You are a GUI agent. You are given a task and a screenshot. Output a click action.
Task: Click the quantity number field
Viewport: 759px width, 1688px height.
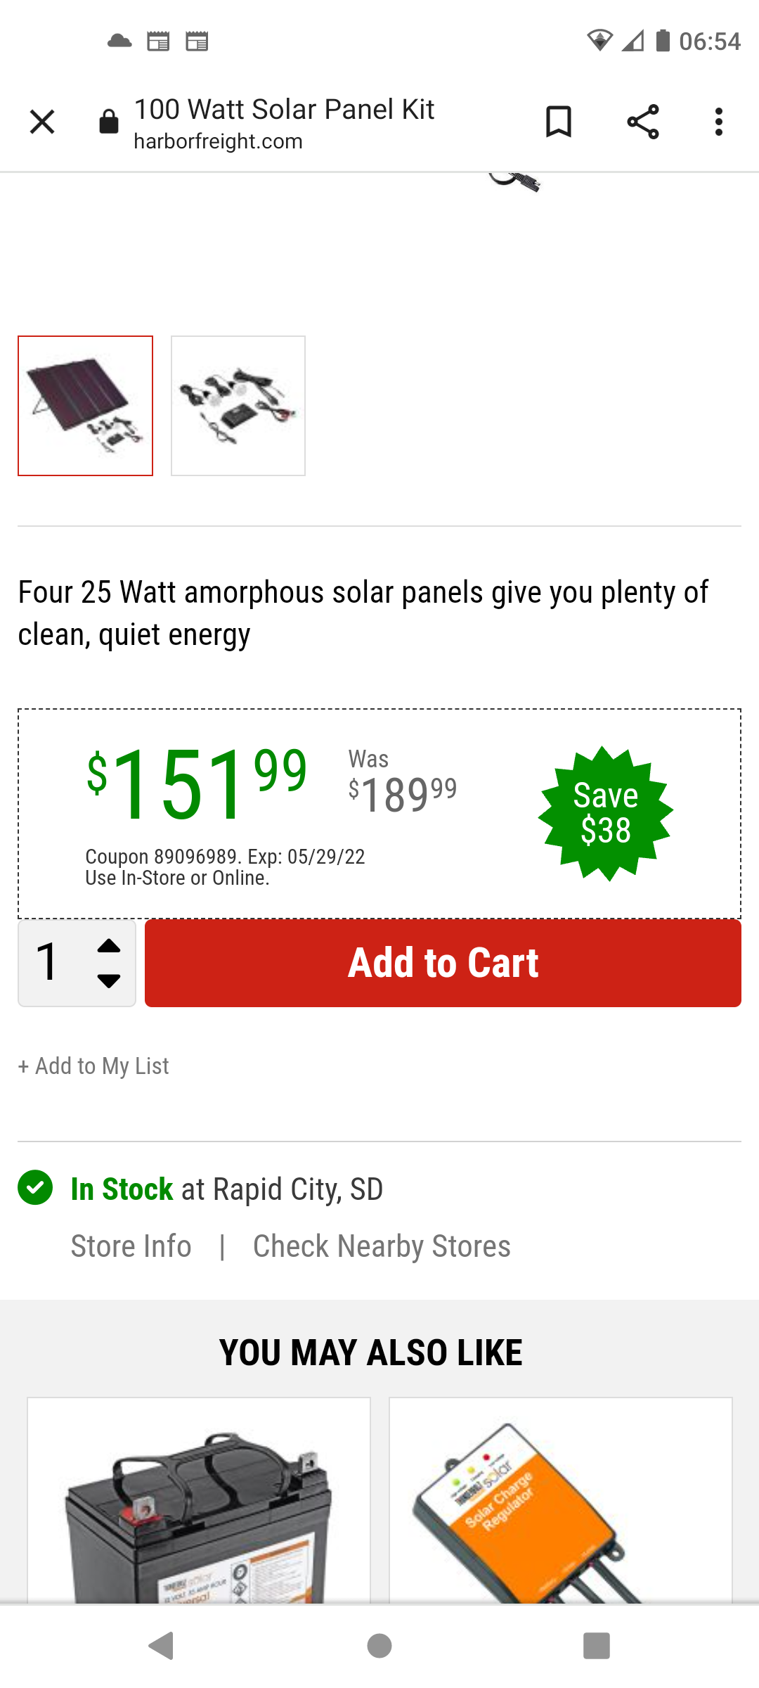(x=49, y=962)
